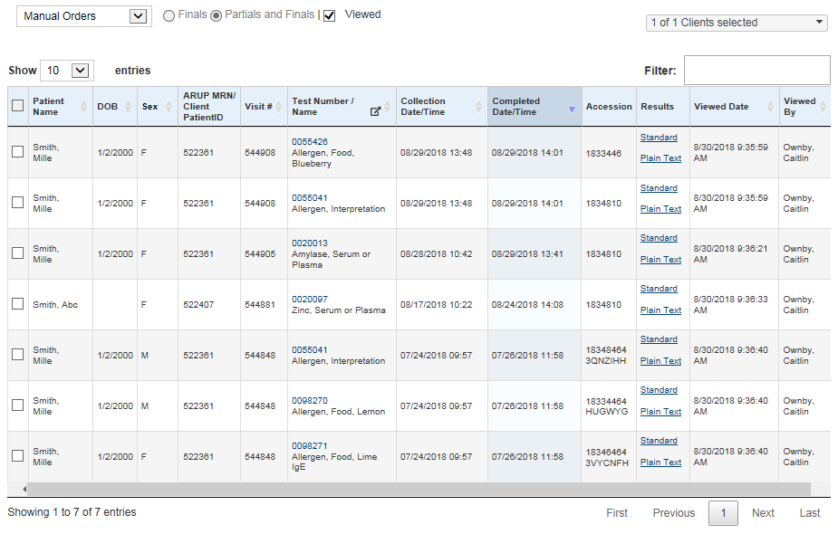Click sort arrows icon on Patient Name column
838x534 pixels.
tap(84, 107)
